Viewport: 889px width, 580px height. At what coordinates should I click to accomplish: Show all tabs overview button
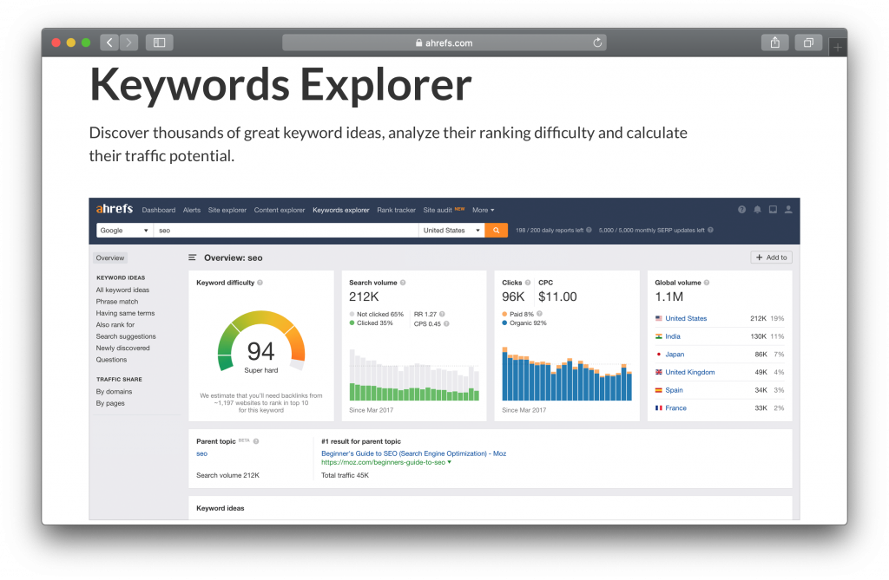coord(808,42)
